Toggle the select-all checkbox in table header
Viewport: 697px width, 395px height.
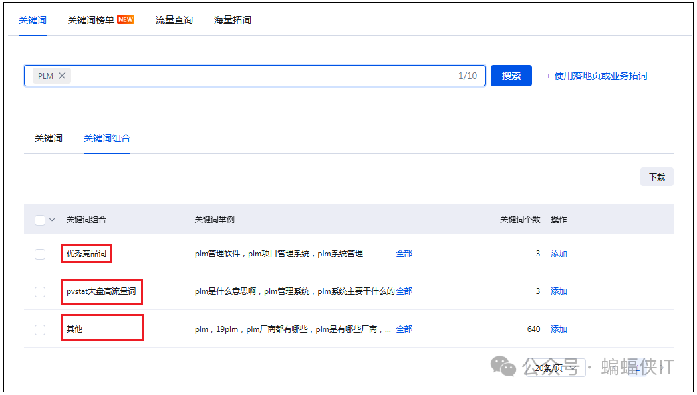pyautogui.click(x=40, y=220)
